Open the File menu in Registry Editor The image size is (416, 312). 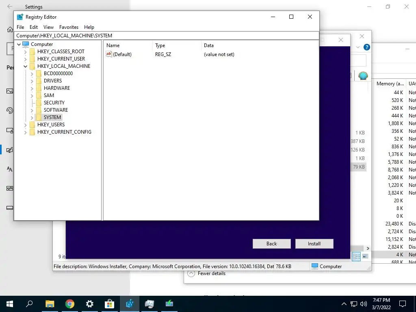tap(20, 27)
